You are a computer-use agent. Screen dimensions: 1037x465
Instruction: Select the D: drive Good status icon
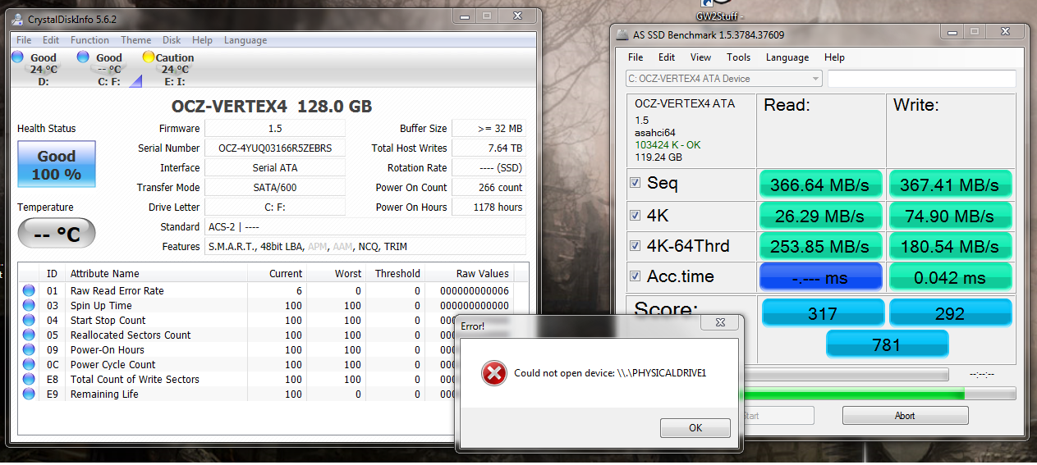[x=17, y=57]
